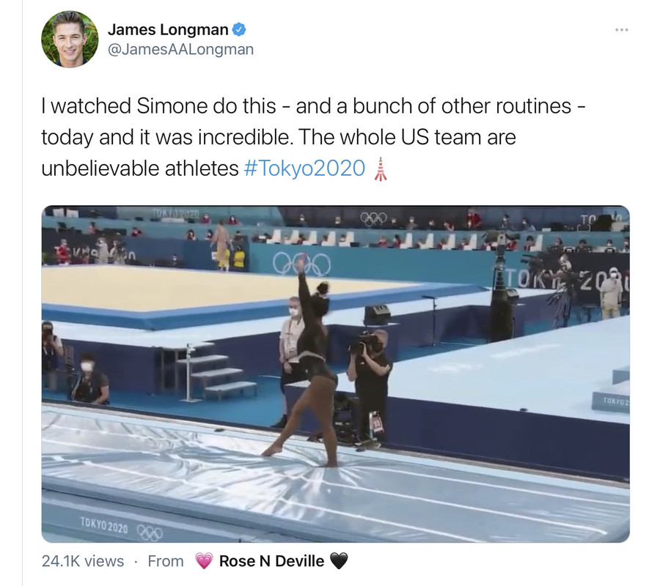This screenshot has width=649, height=586.
Task: Open James Longman's profile avatar photo
Action: click(x=70, y=40)
